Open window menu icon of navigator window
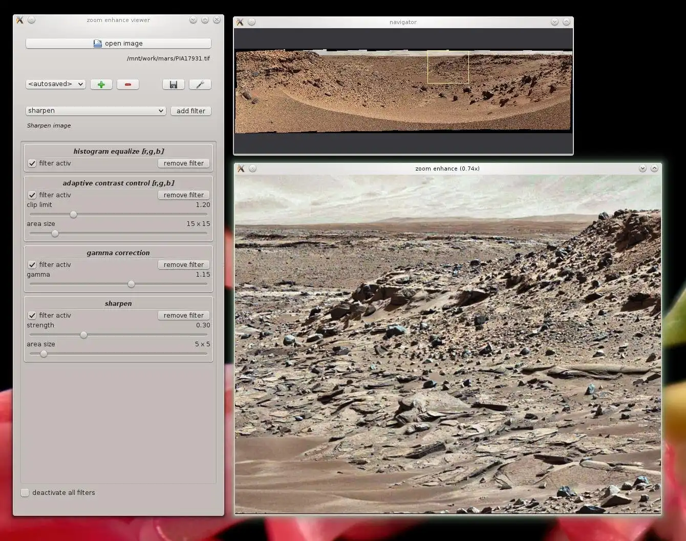This screenshot has height=541, width=686. [240, 22]
